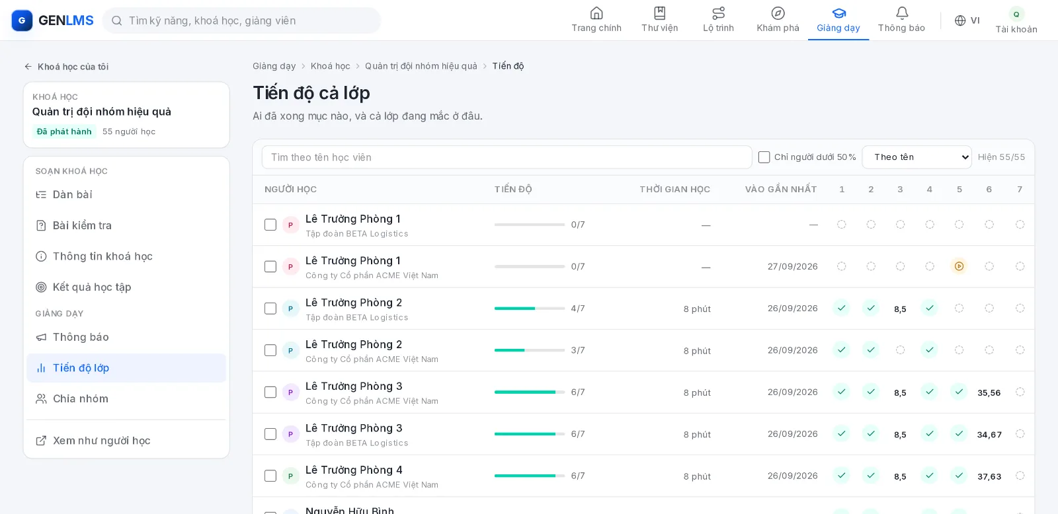Open Dàn bài menu item
The height and width of the screenshot is (514, 1058).
click(126, 195)
